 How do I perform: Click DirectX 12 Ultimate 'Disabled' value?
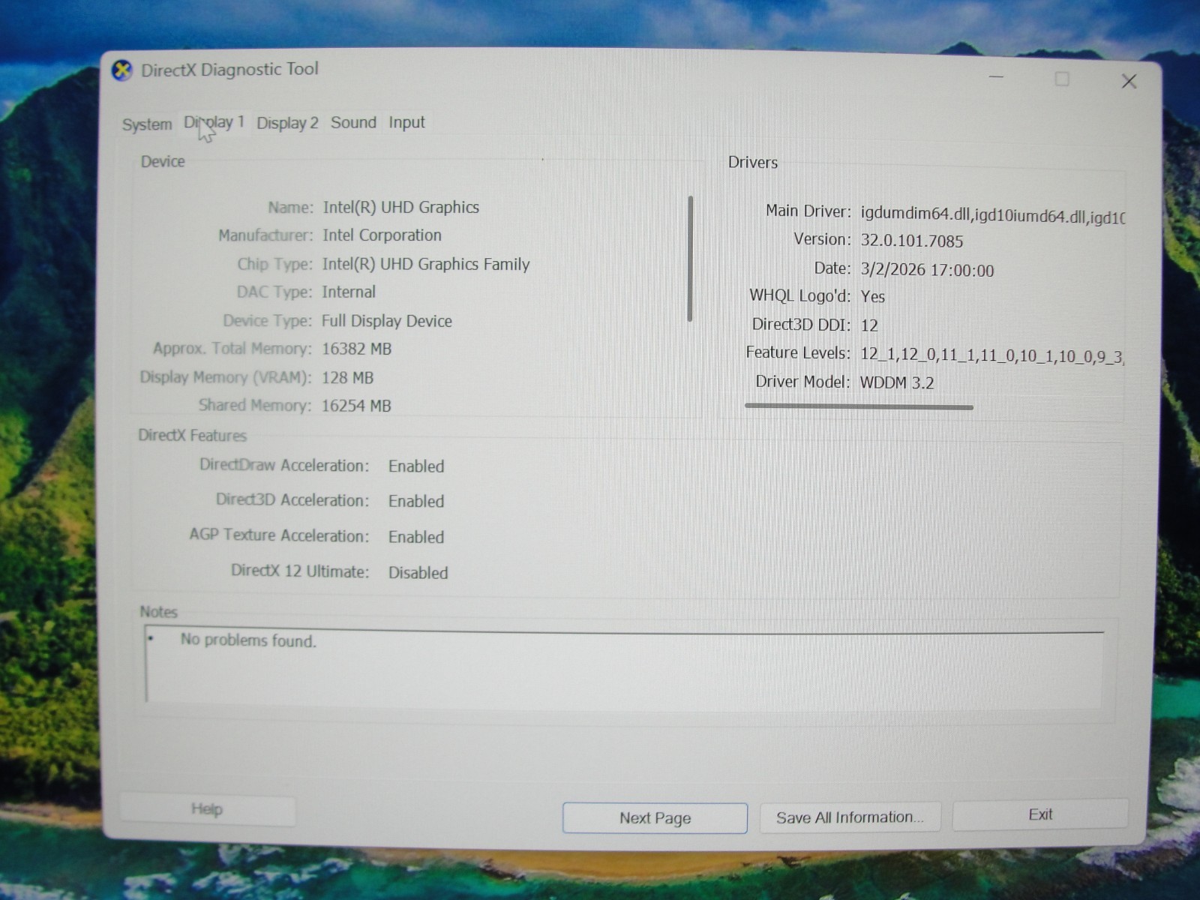coord(418,573)
